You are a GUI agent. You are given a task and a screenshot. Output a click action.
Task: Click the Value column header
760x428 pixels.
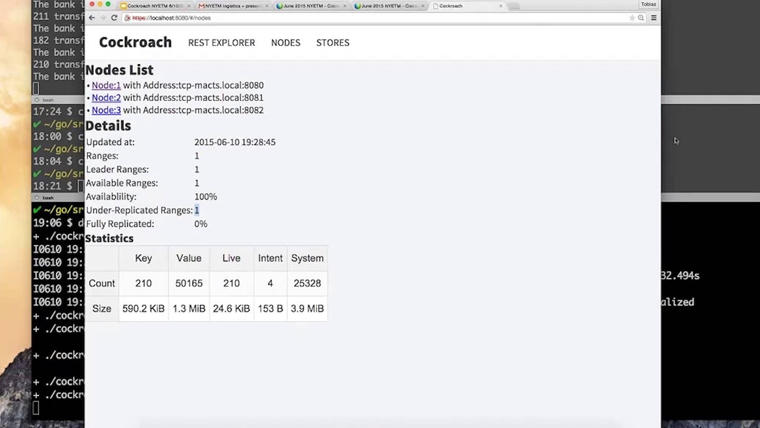click(x=189, y=258)
